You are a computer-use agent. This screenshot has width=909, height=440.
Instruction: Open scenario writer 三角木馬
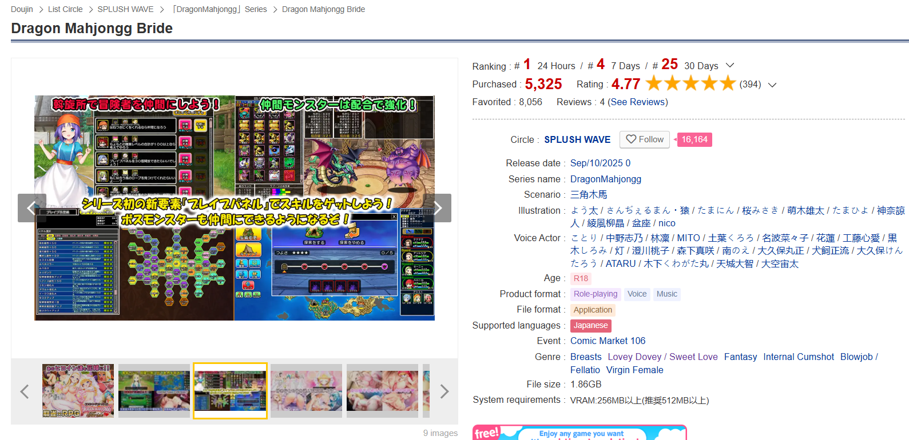click(x=589, y=195)
